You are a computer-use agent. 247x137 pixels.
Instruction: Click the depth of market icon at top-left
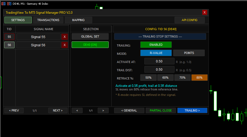coord(3,4)
